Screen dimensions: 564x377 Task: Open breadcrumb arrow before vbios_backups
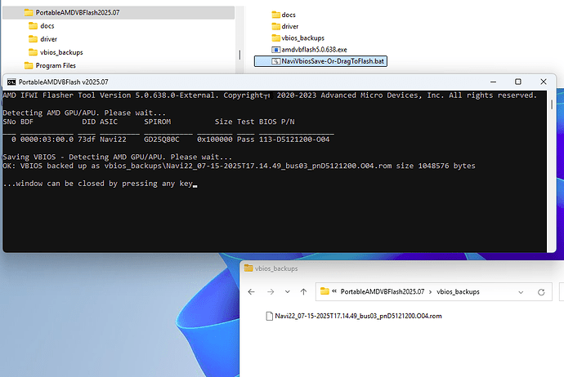430,292
